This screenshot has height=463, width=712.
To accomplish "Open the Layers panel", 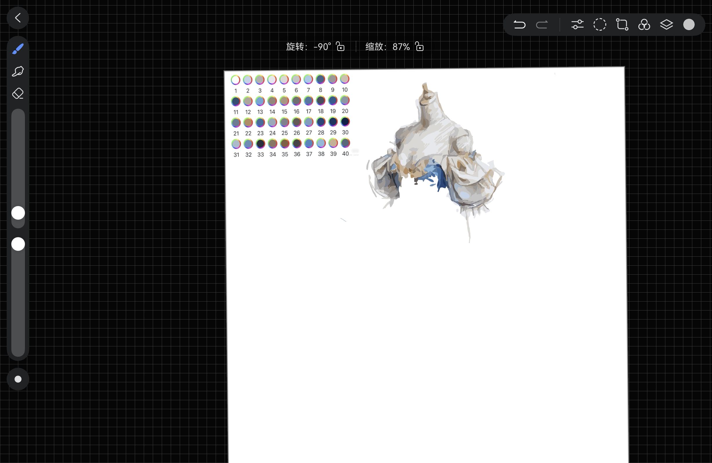I will click(666, 25).
